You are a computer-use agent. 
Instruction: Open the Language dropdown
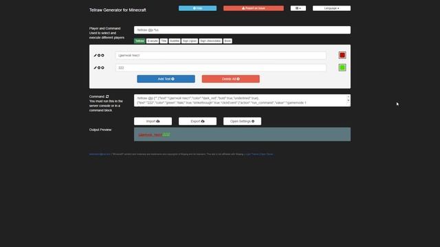(331, 8)
